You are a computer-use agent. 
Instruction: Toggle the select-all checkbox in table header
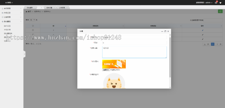pos(33,26)
